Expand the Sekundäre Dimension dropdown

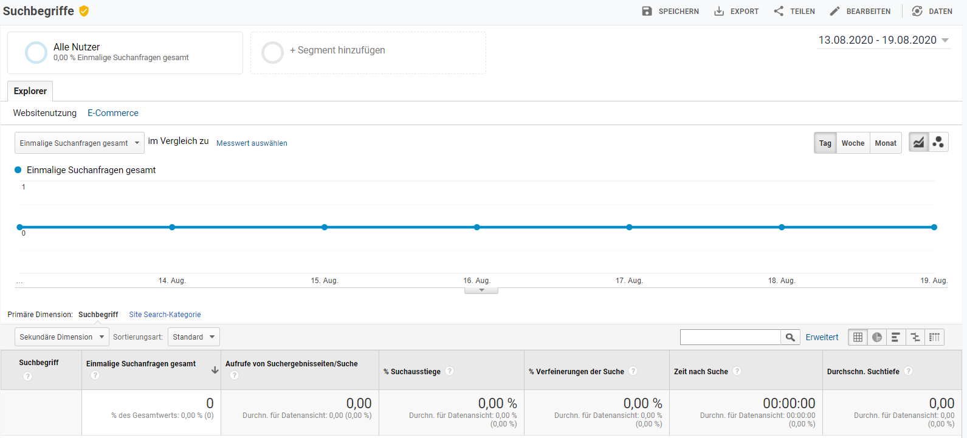click(x=61, y=337)
